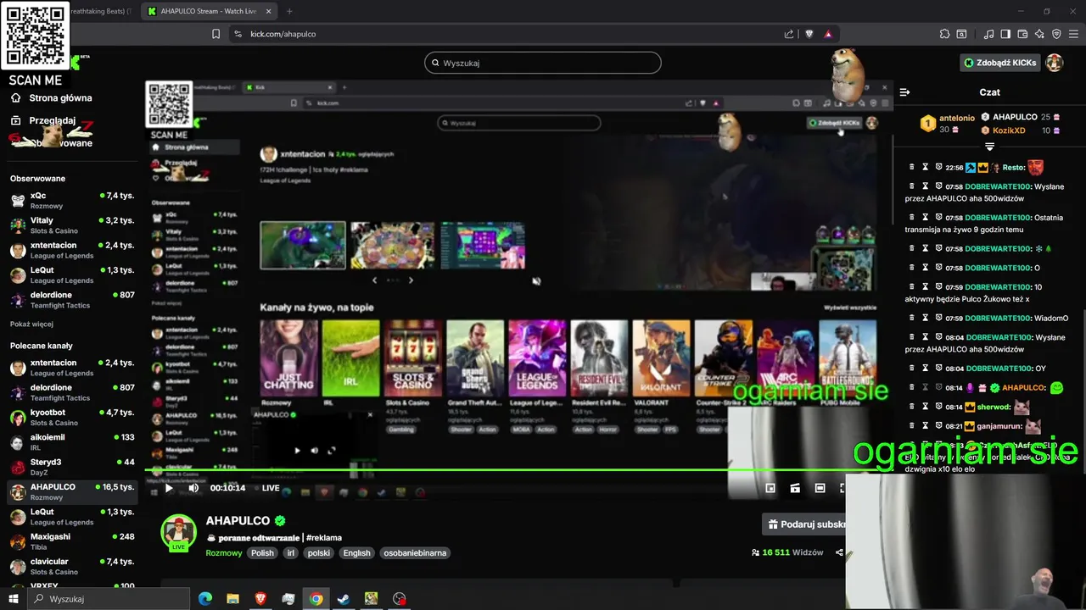Open clavicular recommended channel
Image resolution: width=1086 pixels, height=610 pixels.
tap(71, 566)
